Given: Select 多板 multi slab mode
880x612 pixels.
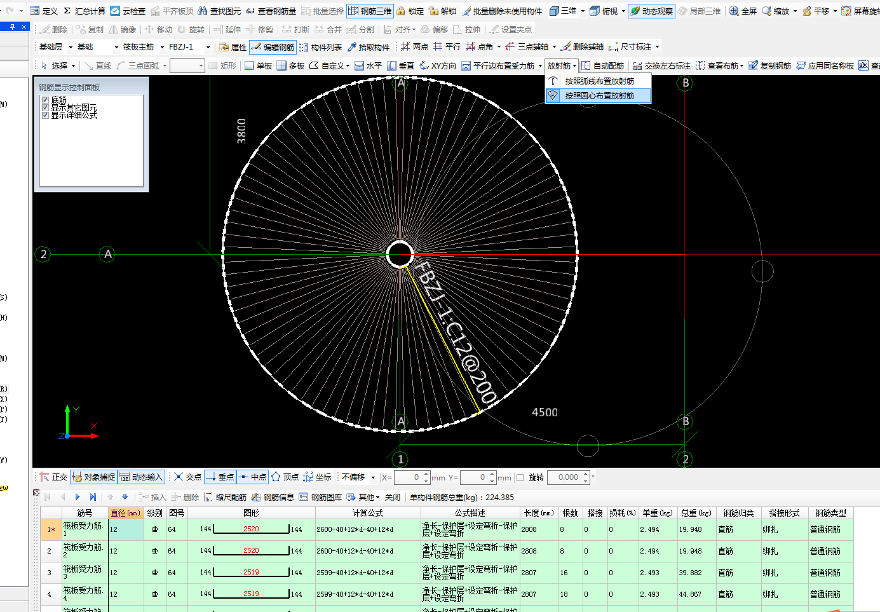Looking at the screenshot, I should 291,65.
